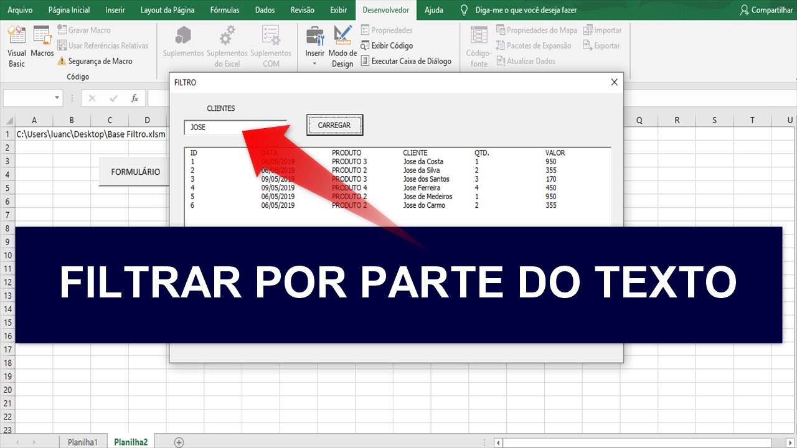Click Atualizar Dados
Screen dimensions: 797x448
[526, 61]
